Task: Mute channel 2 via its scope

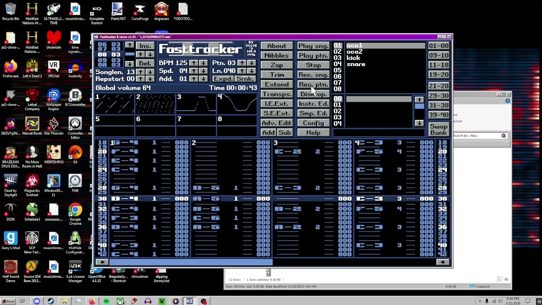Action: (155, 104)
